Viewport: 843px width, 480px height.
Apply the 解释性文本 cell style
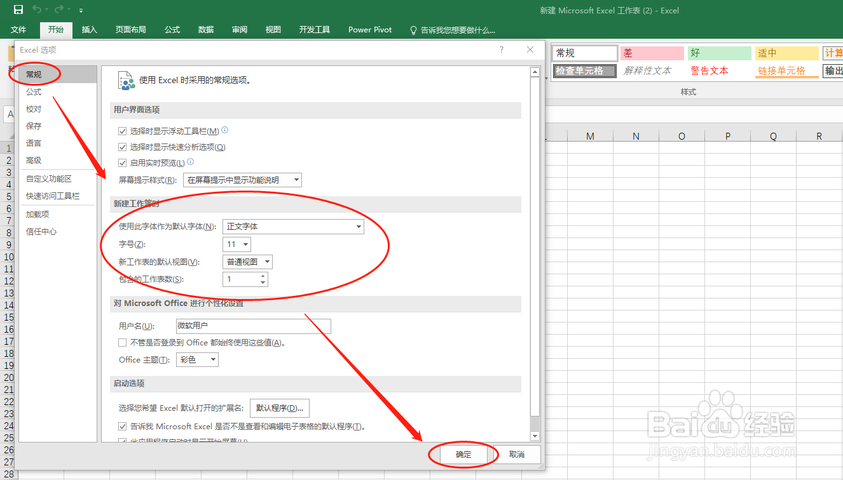coord(652,70)
